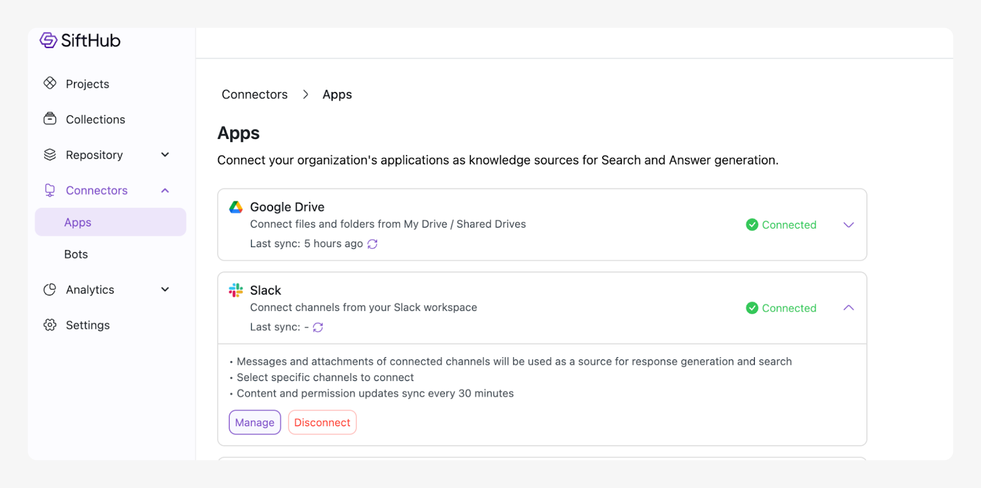Screen dimensions: 981x488
Task: Expand the Analytics submenu chevron
Action: pyautogui.click(x=165, y=289)
